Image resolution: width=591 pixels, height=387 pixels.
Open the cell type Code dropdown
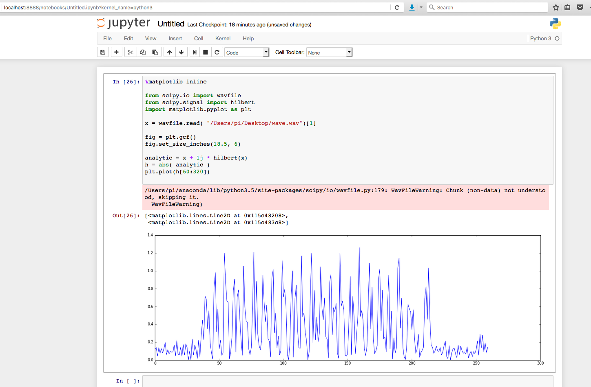[247, 52]
